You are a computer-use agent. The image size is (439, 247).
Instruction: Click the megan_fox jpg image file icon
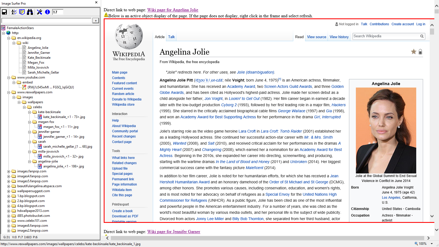tap(40, 127)
